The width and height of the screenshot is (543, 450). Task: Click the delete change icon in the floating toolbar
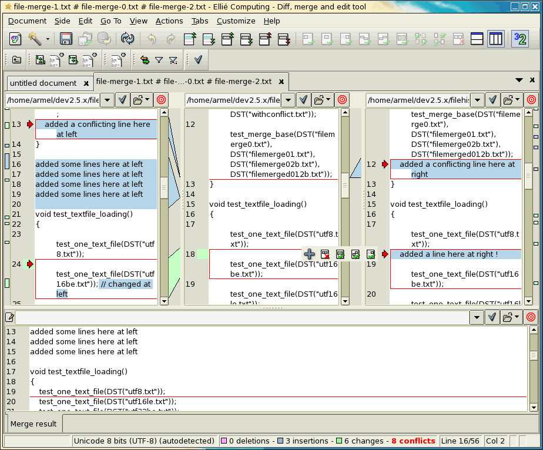pyautogui.click(x=324, y=254)
